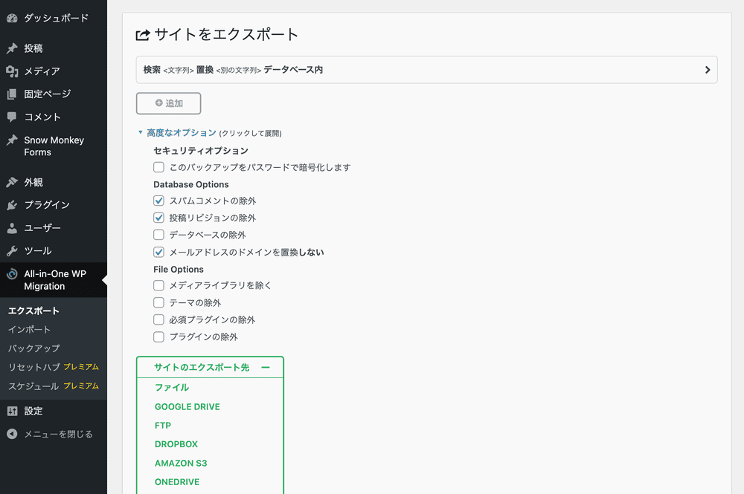Open the メディア library icon
This screenshot has width=744, height=494.
click(x=11, y=71)
